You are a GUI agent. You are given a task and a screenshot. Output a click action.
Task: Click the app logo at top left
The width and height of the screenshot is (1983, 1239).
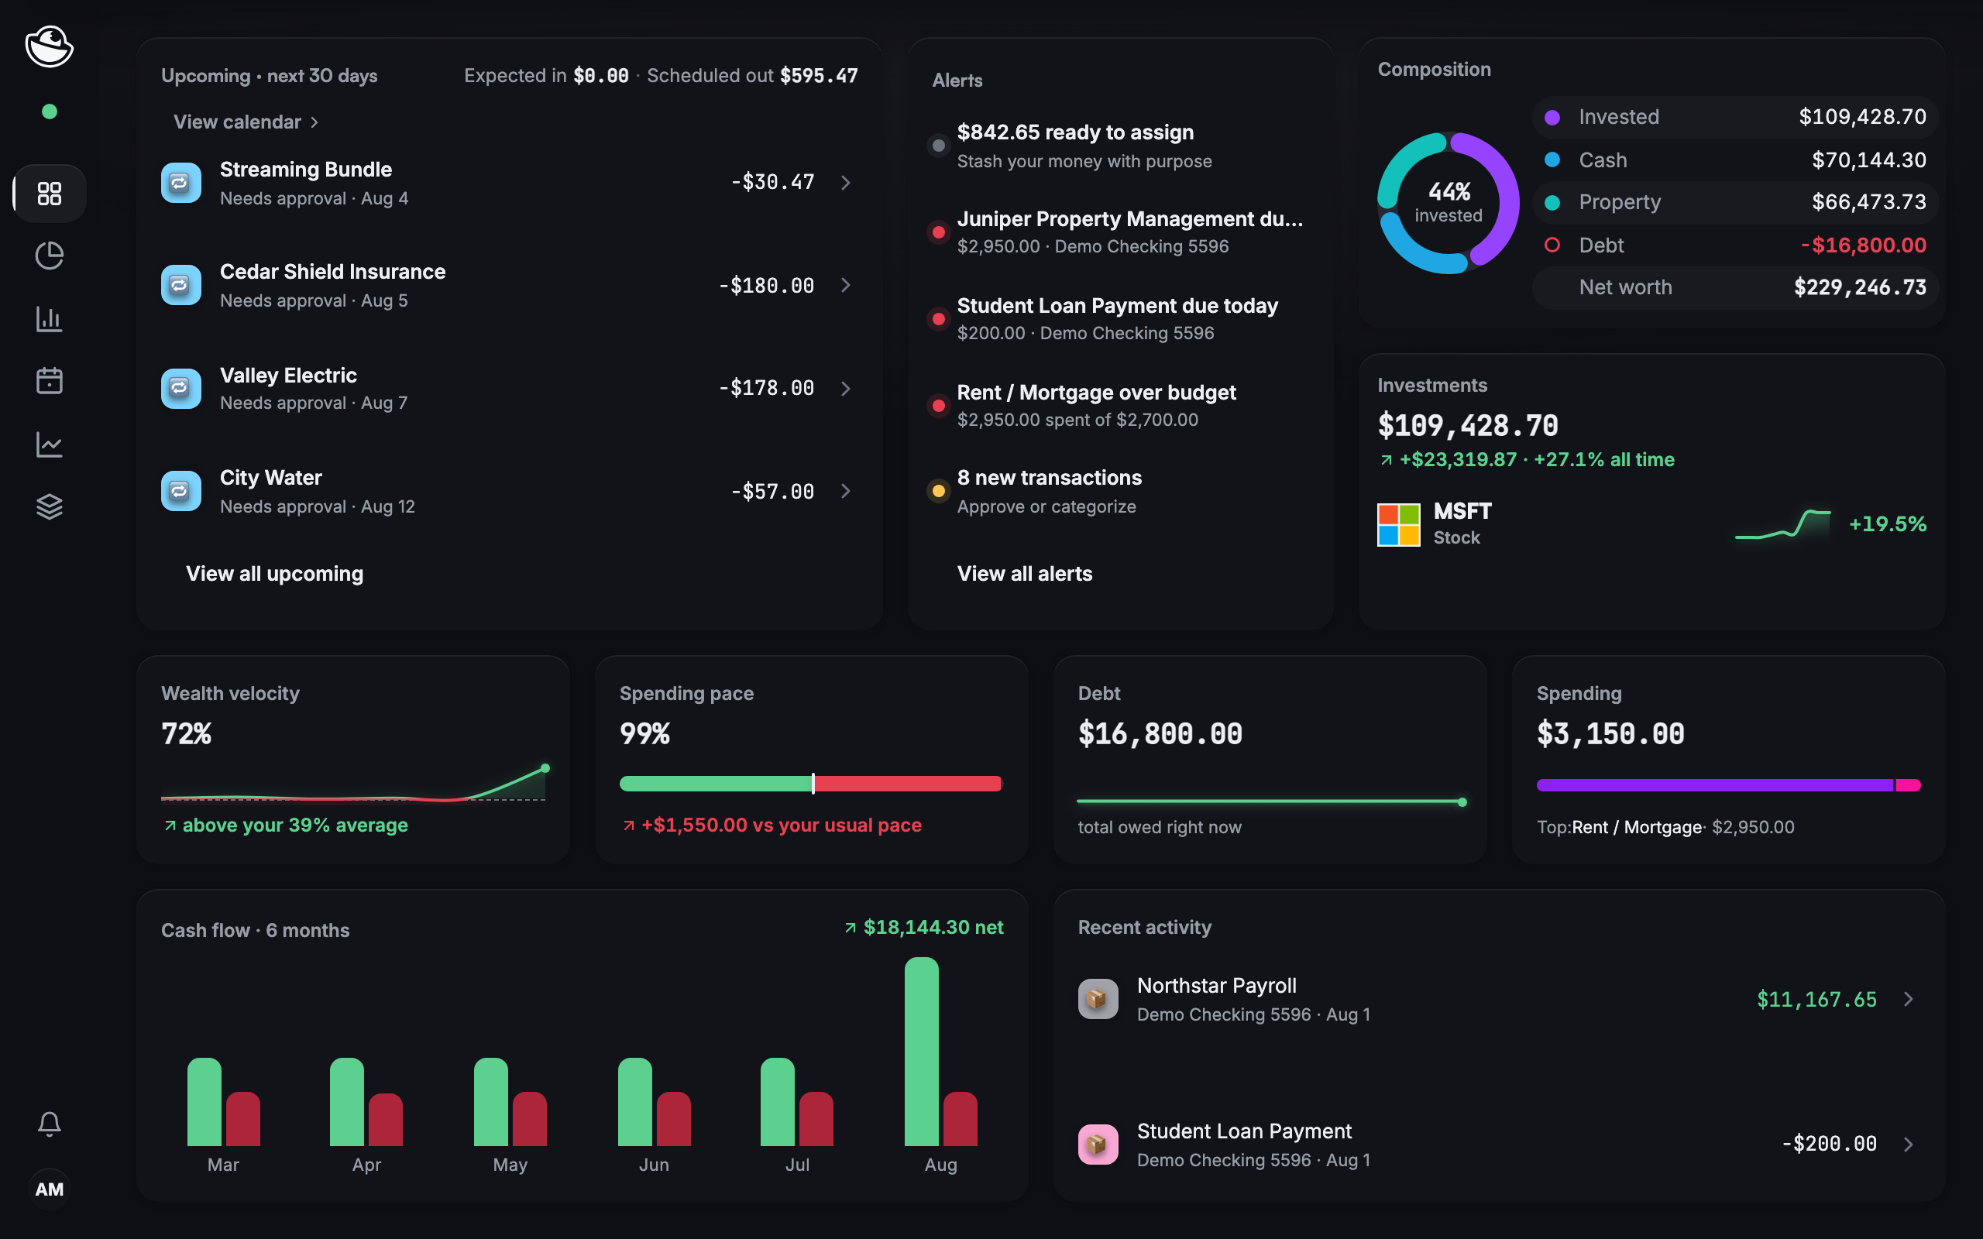pos(49,46)
